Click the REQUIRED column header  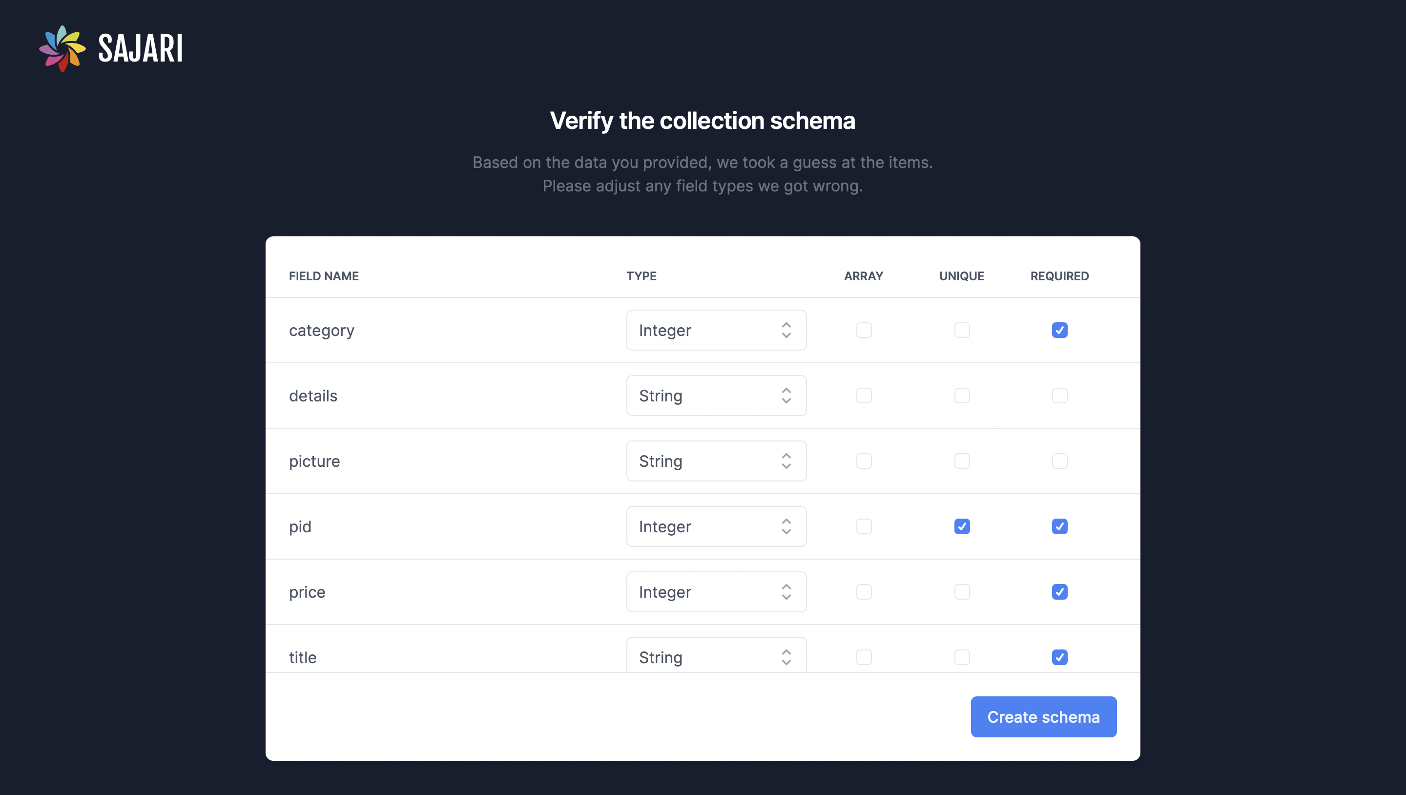[1059, 276]
